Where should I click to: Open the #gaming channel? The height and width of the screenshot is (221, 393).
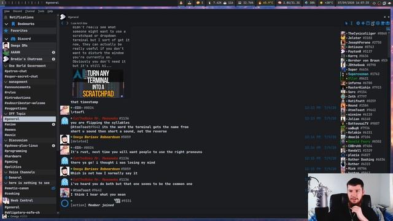(11, 161)
